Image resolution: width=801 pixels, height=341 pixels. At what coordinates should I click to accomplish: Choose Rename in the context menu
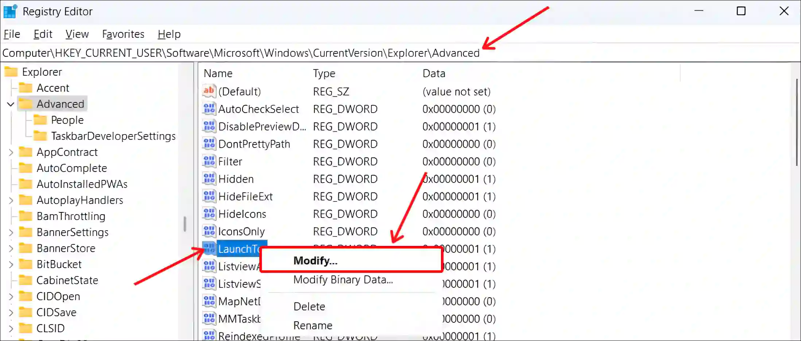(313, 325)
